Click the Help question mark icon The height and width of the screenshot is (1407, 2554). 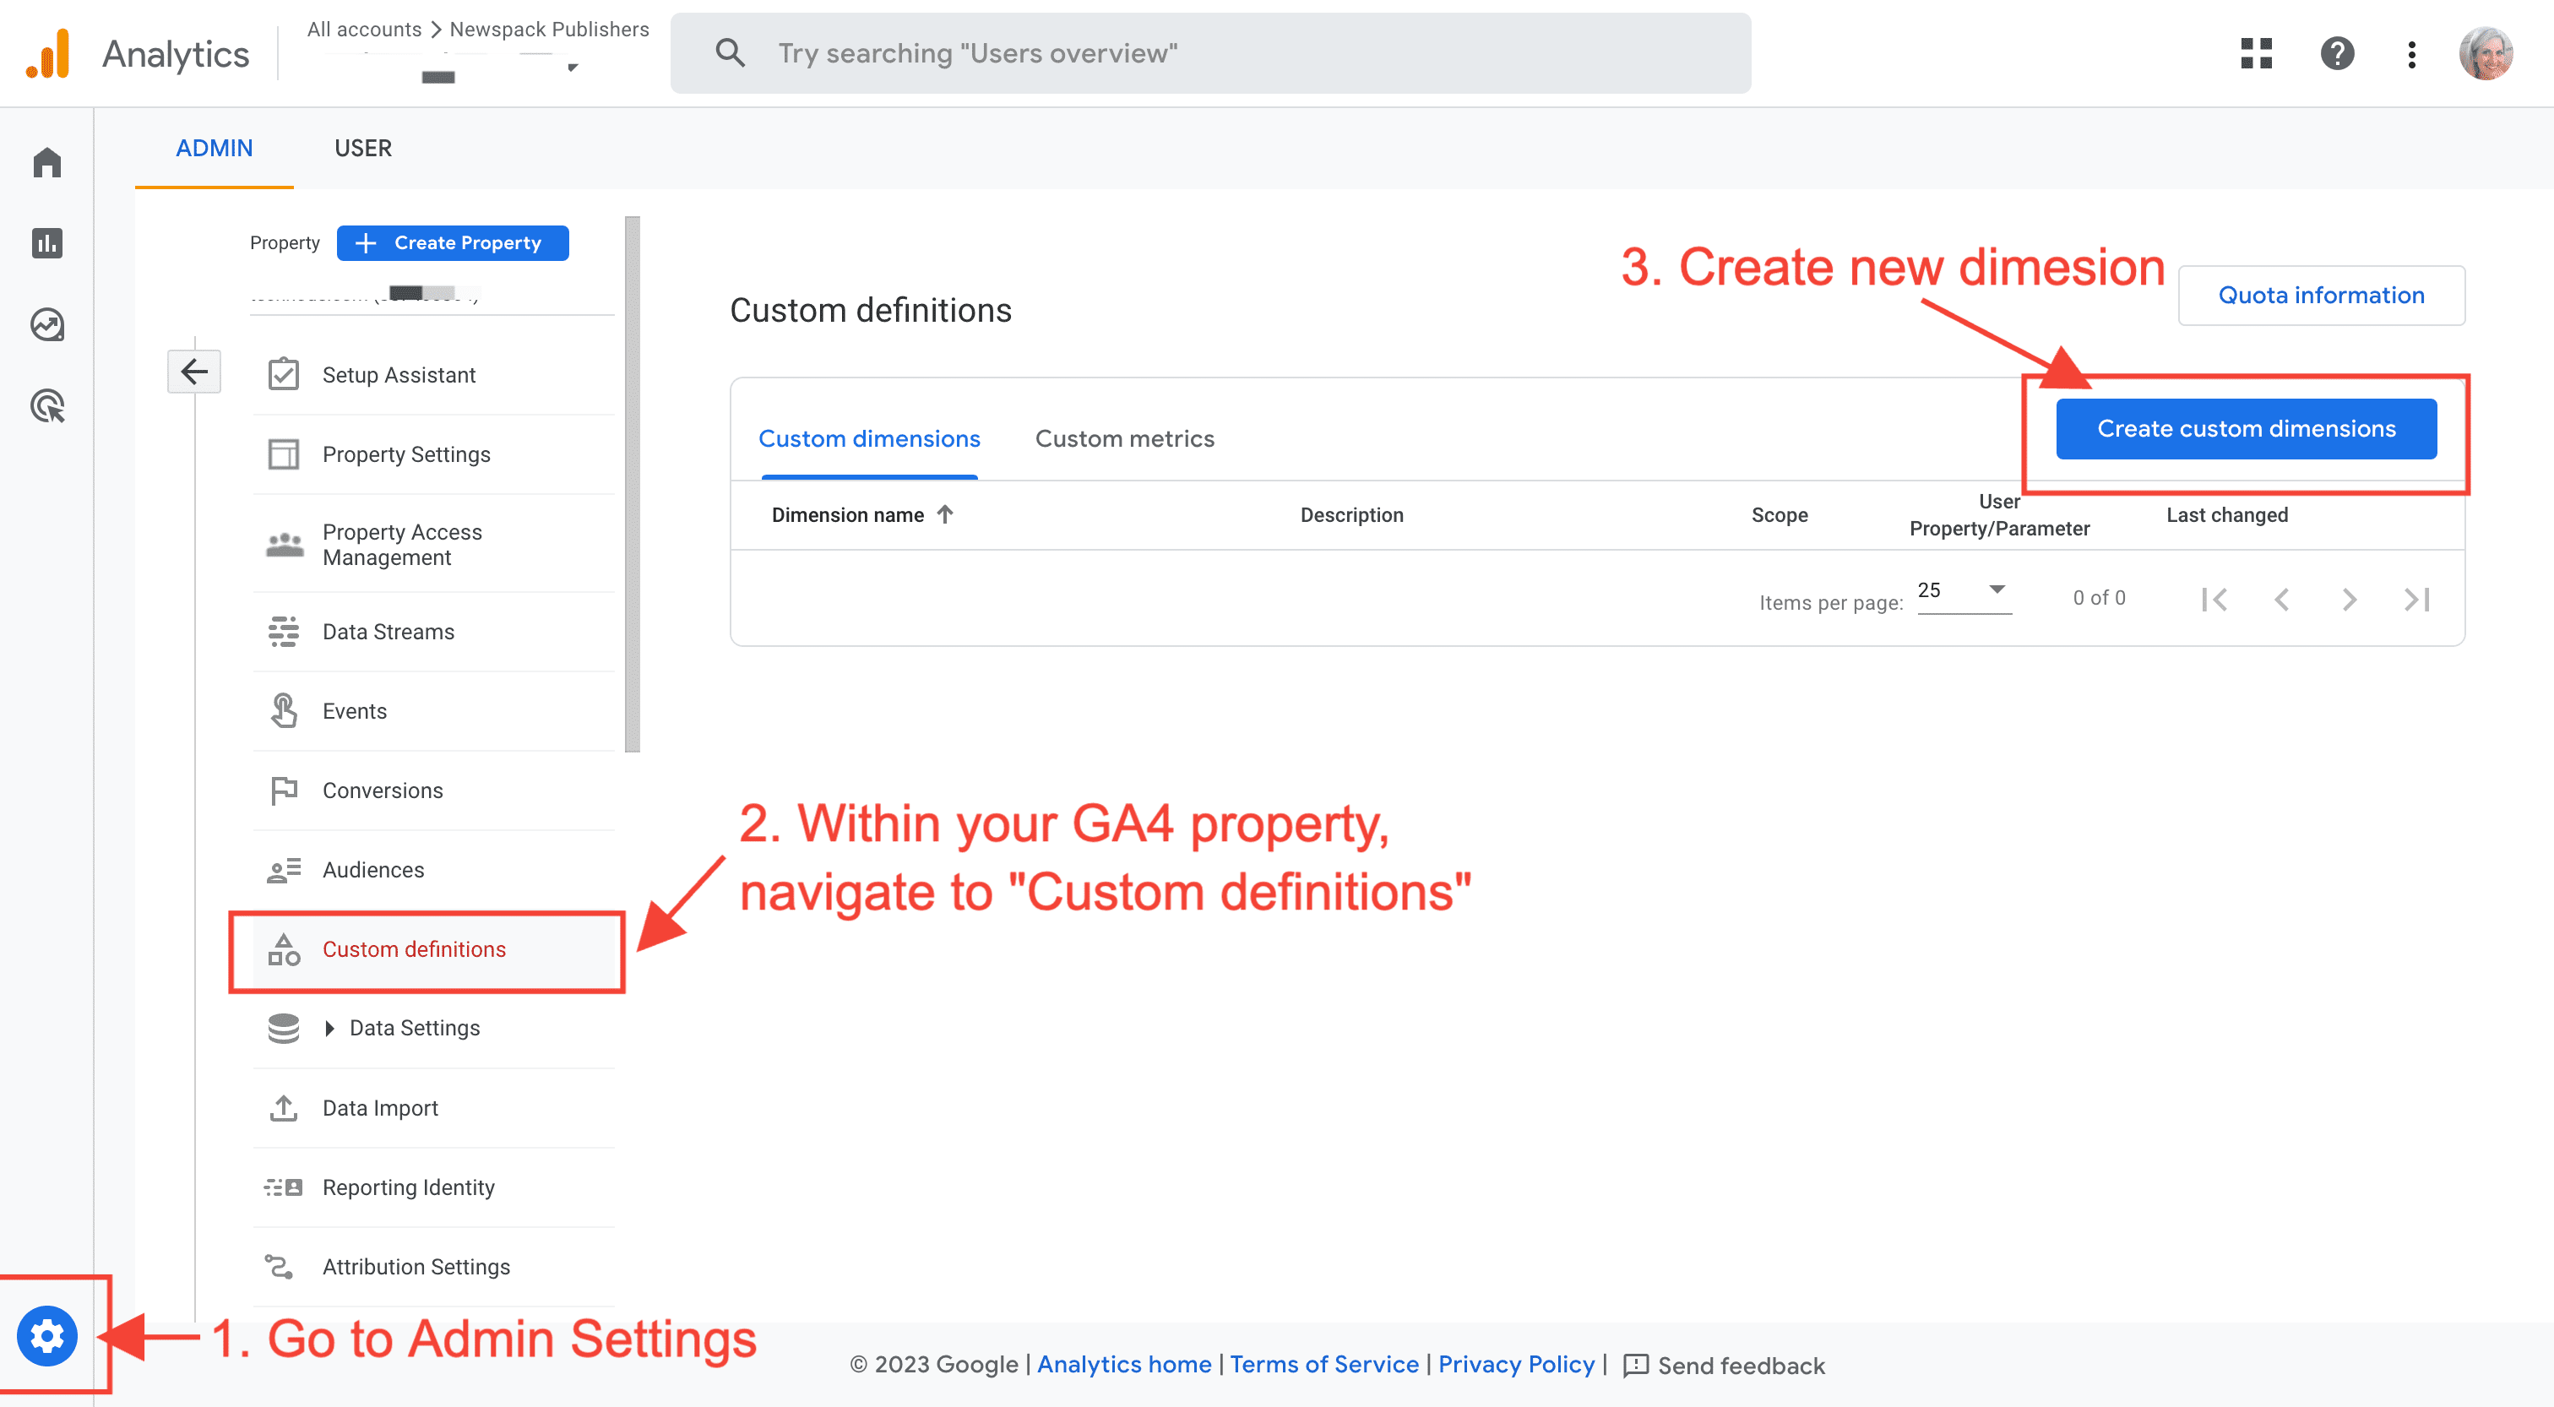(2337, 53)
